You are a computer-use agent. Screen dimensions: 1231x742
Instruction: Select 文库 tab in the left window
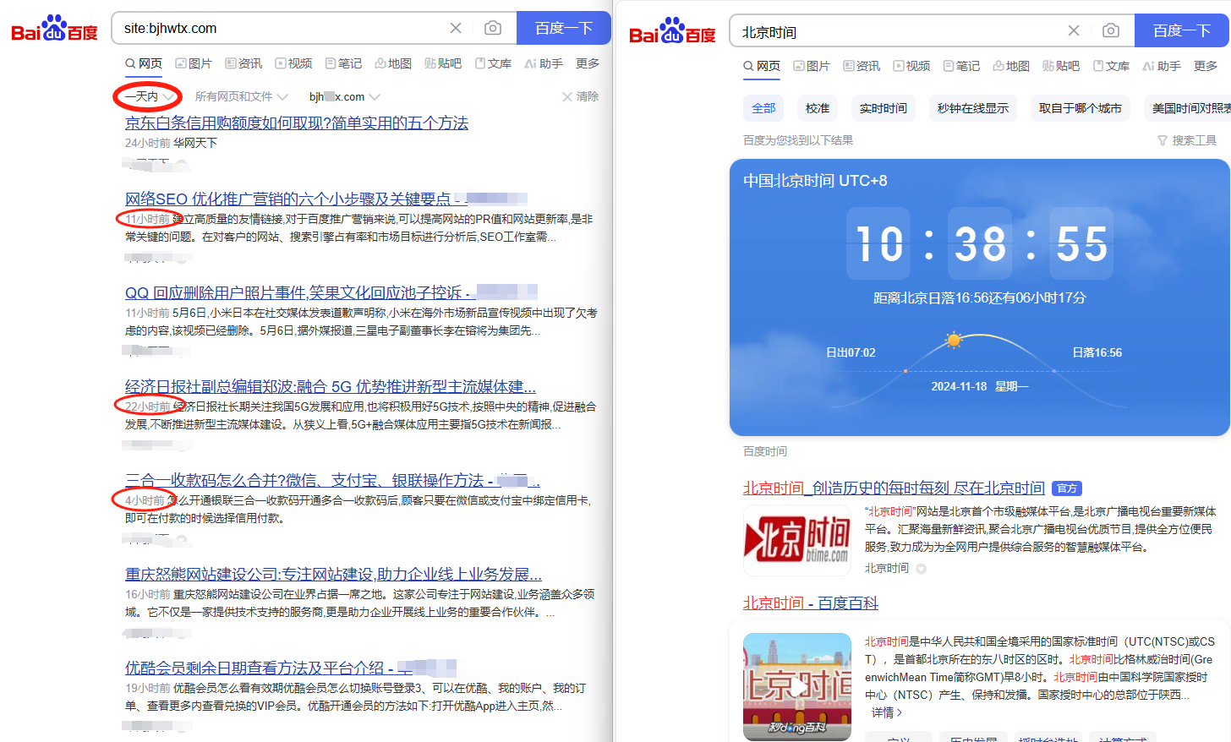493,63
